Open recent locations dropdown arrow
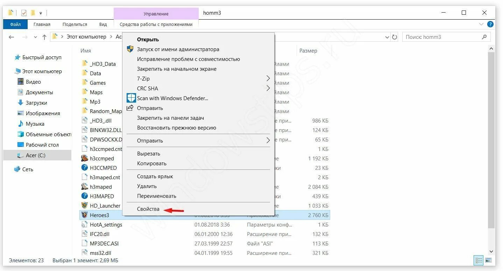Viewport: 503px width, 271px height. 35,37
